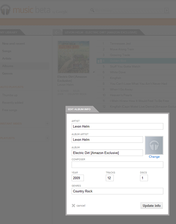This screenshot has width=176, height=224.
Task: Click the Change album art link
Action: tap(154, 157)
